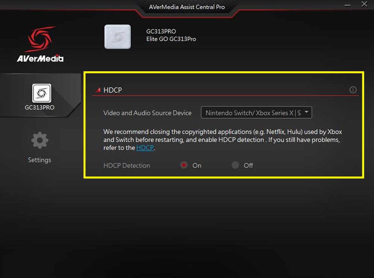Click the HDCP Detection label
Screen dimensions: 374x278
pos(127,165)
